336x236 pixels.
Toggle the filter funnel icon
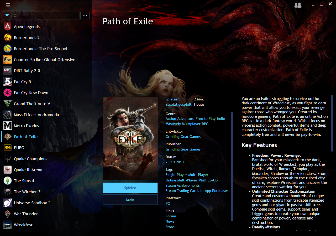coord(7,16)
